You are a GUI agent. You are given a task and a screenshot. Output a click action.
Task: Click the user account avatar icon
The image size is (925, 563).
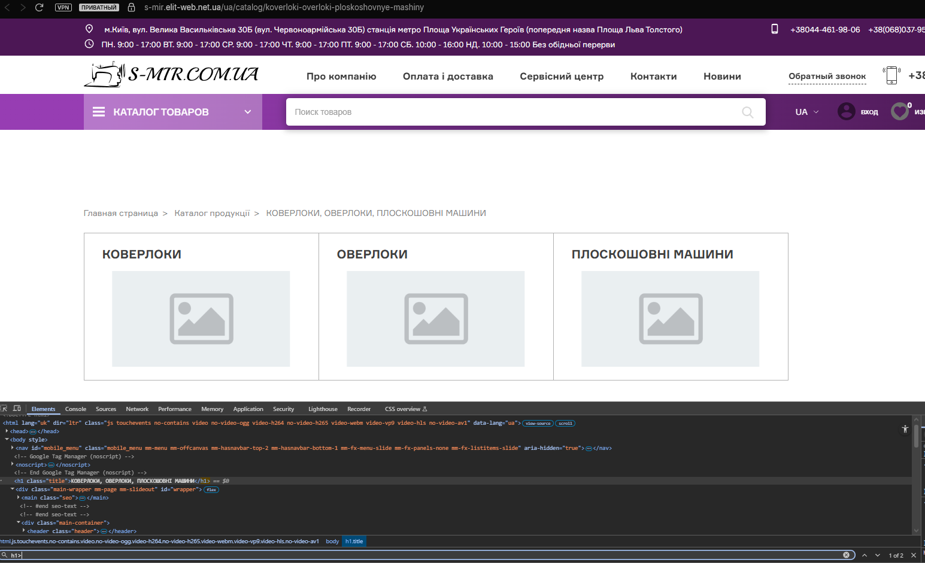pos(847,111)
